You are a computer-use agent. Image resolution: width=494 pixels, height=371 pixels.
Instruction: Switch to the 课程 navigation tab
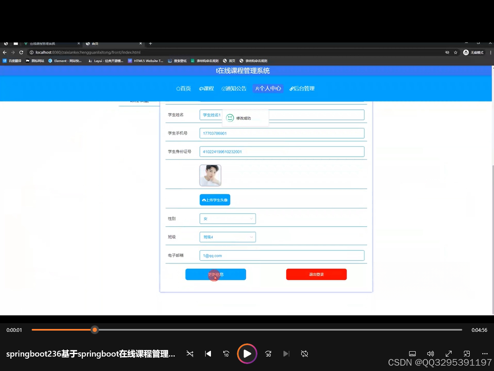tap(206, 88)
